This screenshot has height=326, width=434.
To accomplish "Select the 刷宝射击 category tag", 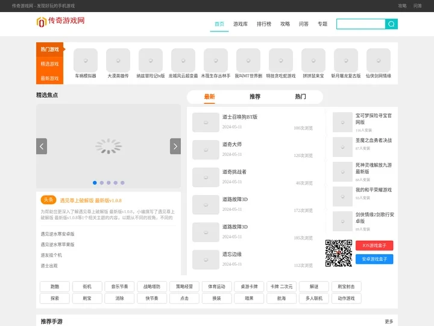I will [x=346, y=286].
